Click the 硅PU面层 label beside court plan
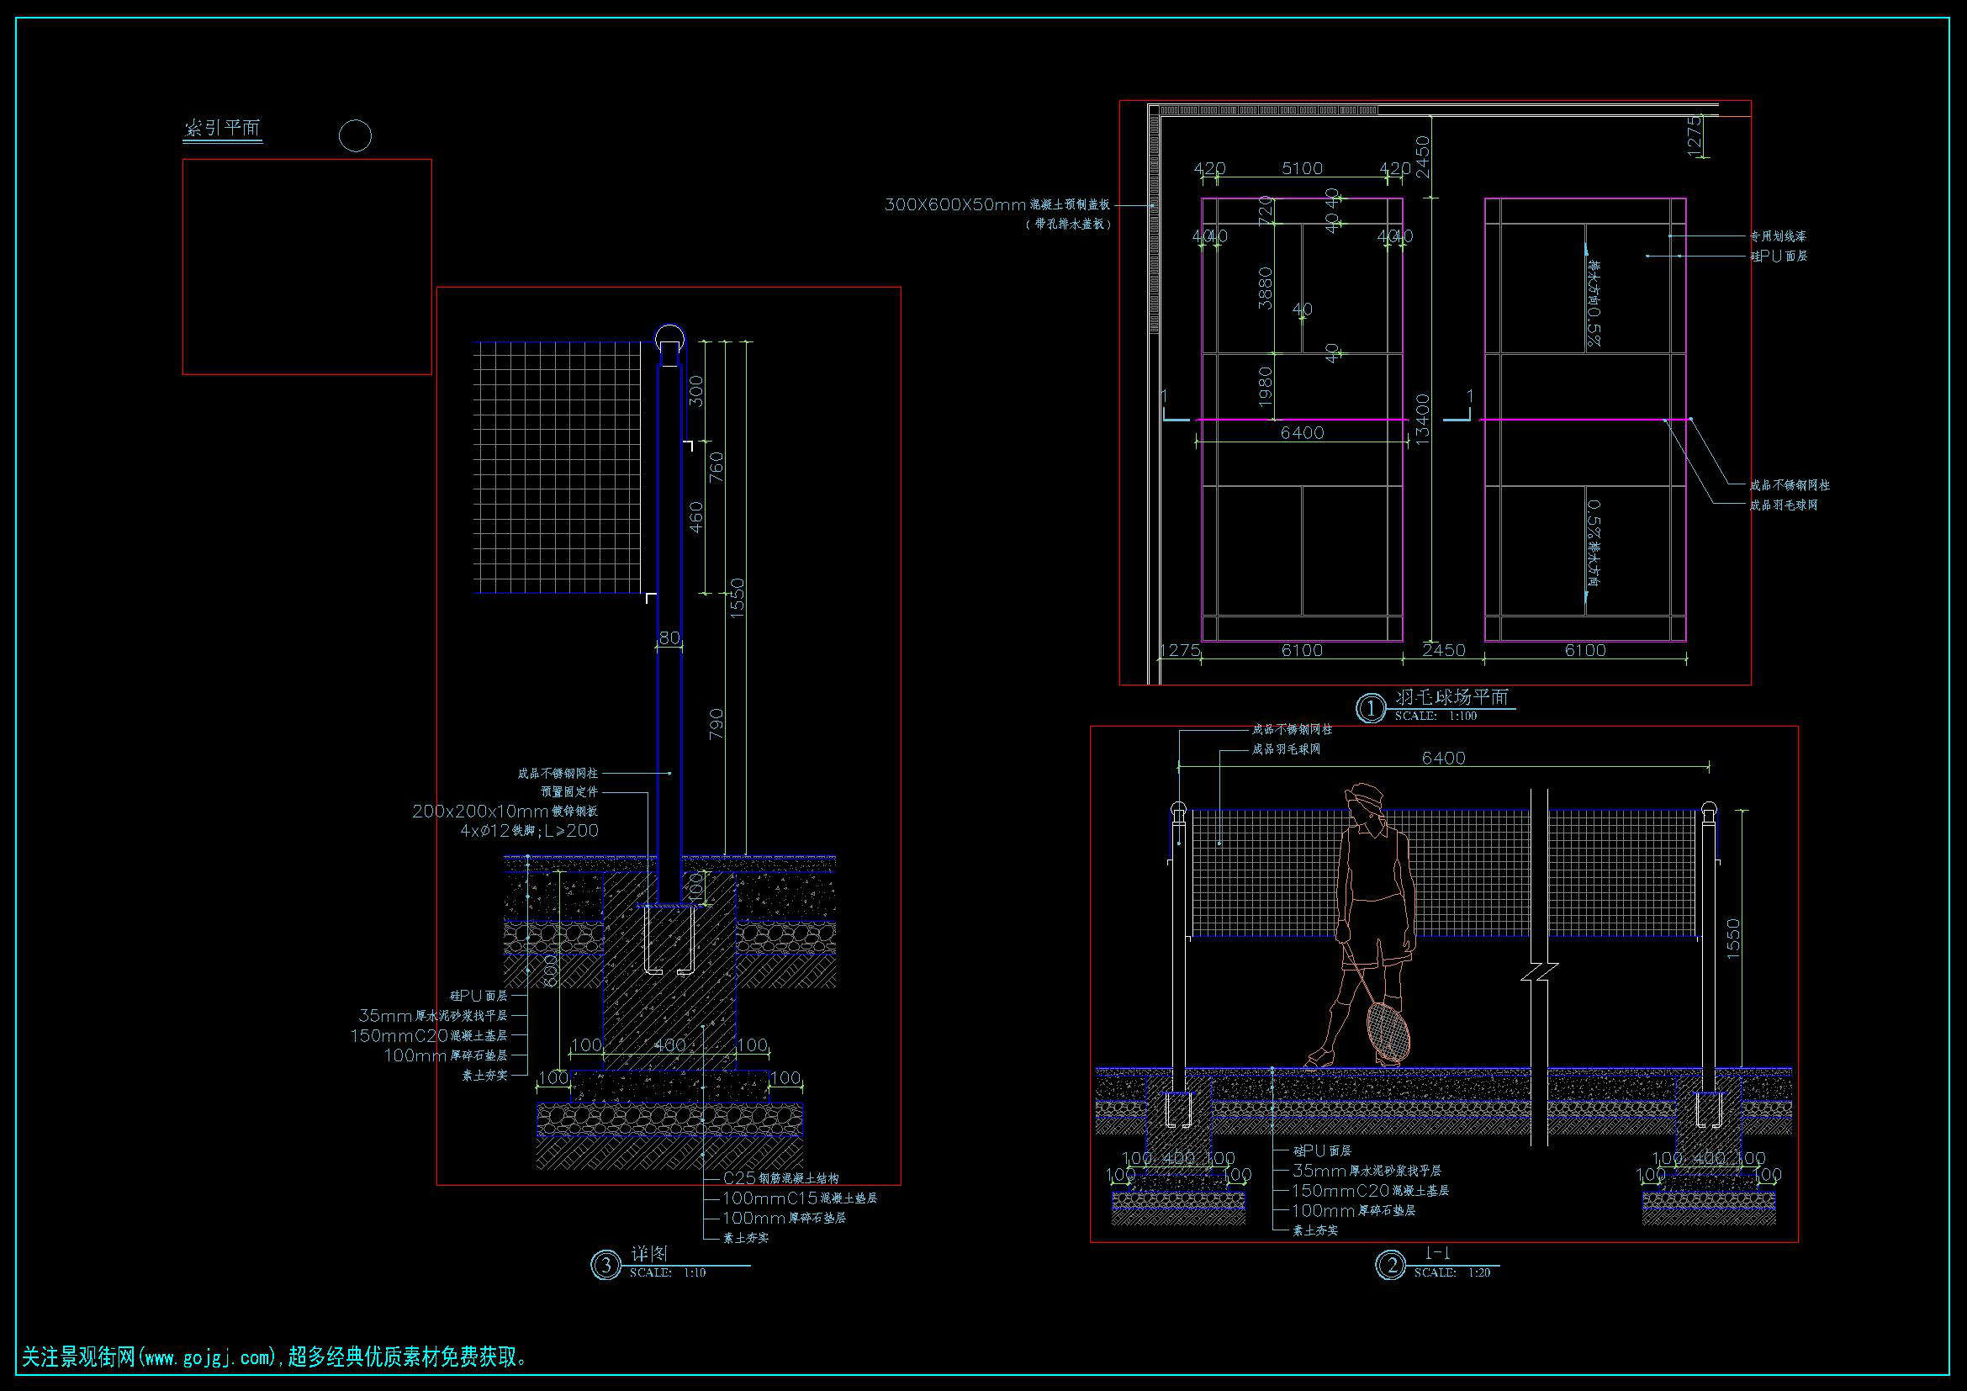The width and height of the screenshot is (1967, 1391). [x=1779, y=257]
